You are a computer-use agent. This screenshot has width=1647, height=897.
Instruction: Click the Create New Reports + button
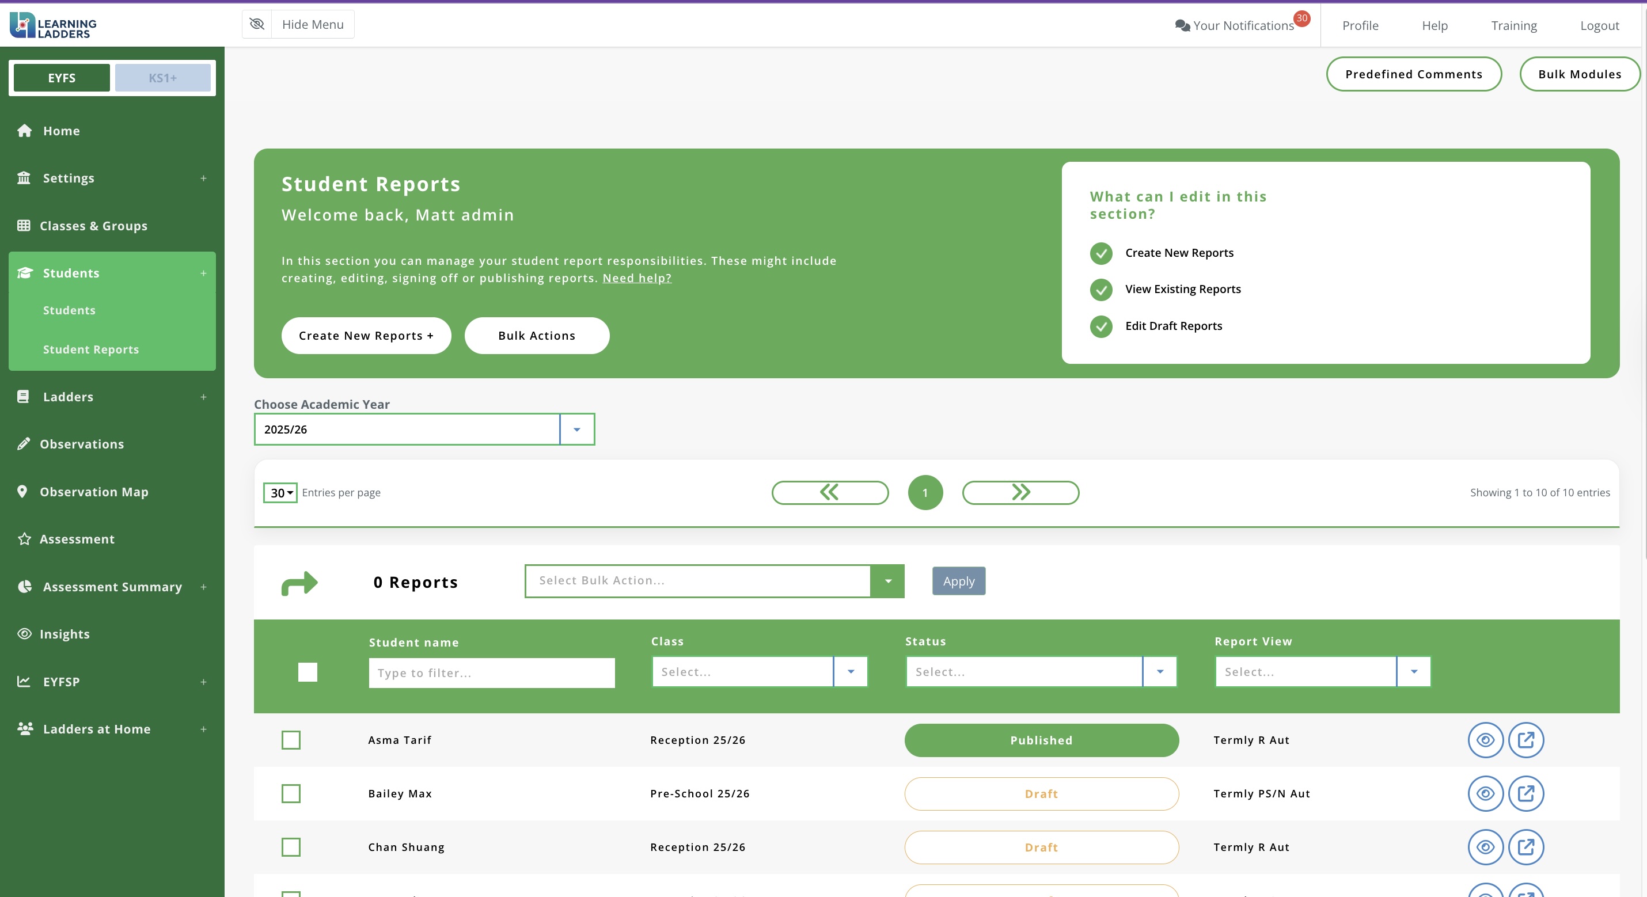click(x=366, y=336)
